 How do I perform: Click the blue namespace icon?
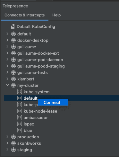pos(20,130)
